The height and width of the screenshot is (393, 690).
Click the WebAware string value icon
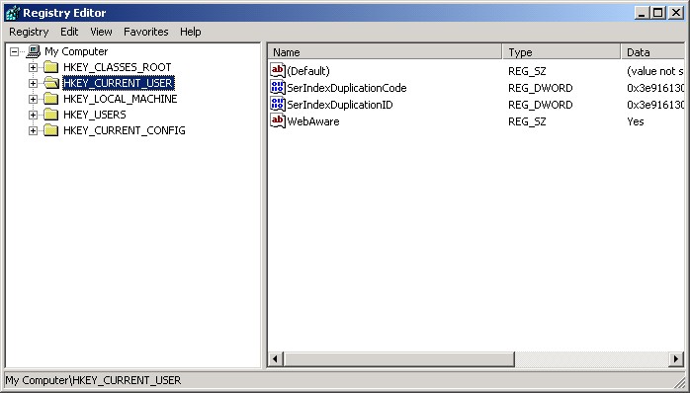[278, 120]
